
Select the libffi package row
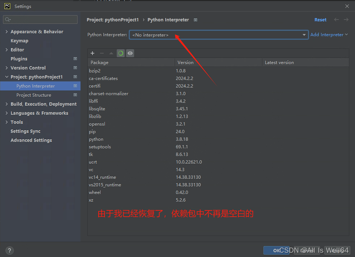[218, 101]
